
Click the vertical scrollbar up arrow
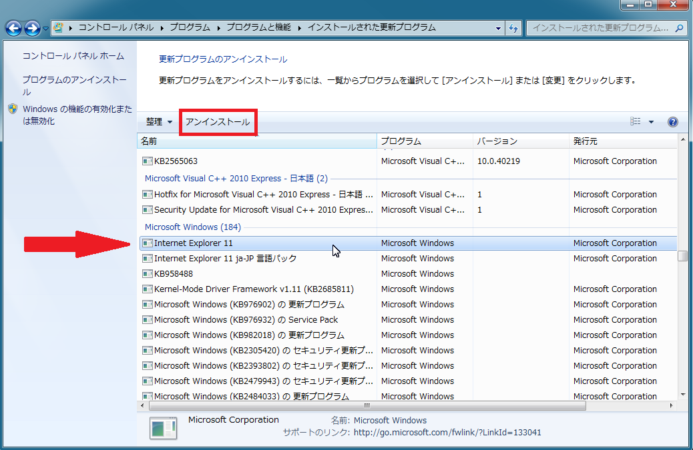pyautogui.click(x=683, y=140)
